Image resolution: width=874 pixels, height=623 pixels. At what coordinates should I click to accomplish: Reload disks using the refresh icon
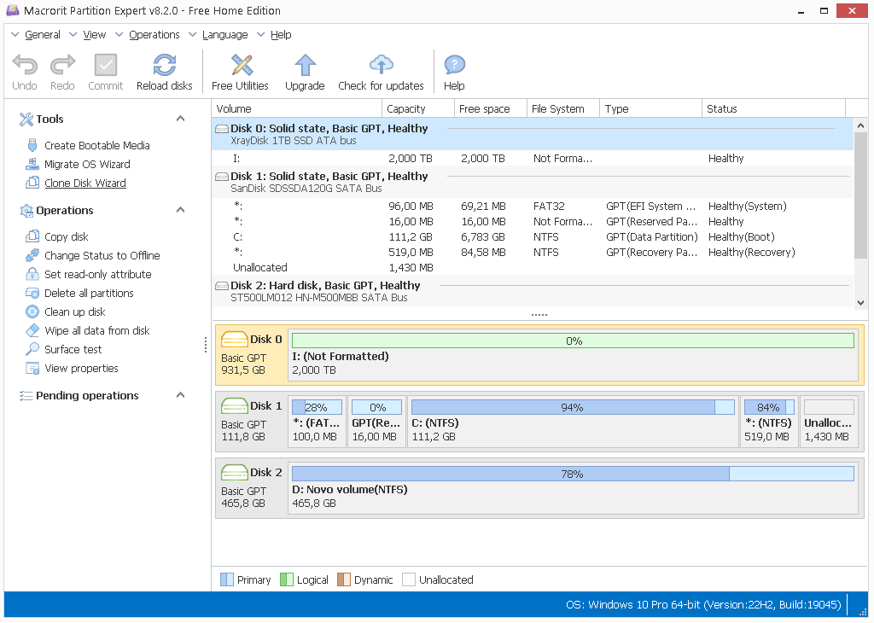tap(165, 65)
